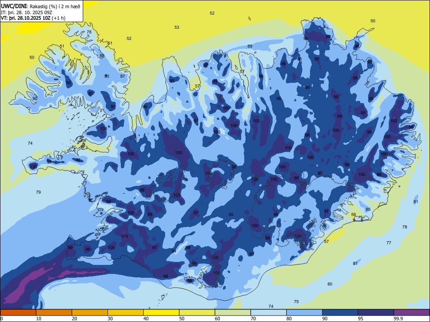Click the orange 10–20 legend swatch

(54, 313)
